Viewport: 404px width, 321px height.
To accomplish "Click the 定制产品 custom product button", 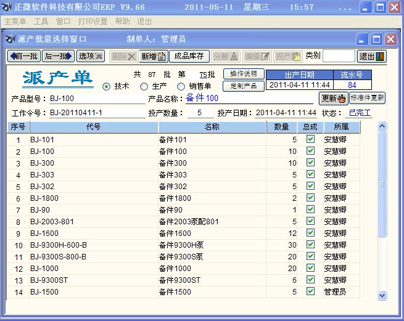I will (243, 86).
